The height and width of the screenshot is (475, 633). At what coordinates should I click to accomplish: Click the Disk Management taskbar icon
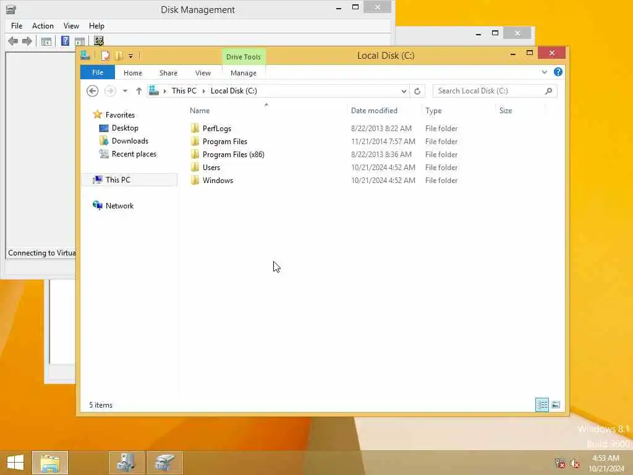[164, 463]
